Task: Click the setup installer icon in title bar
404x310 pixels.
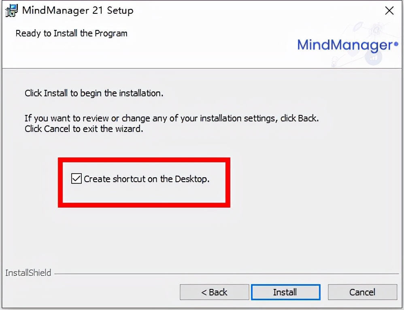Action: [11, 10]
